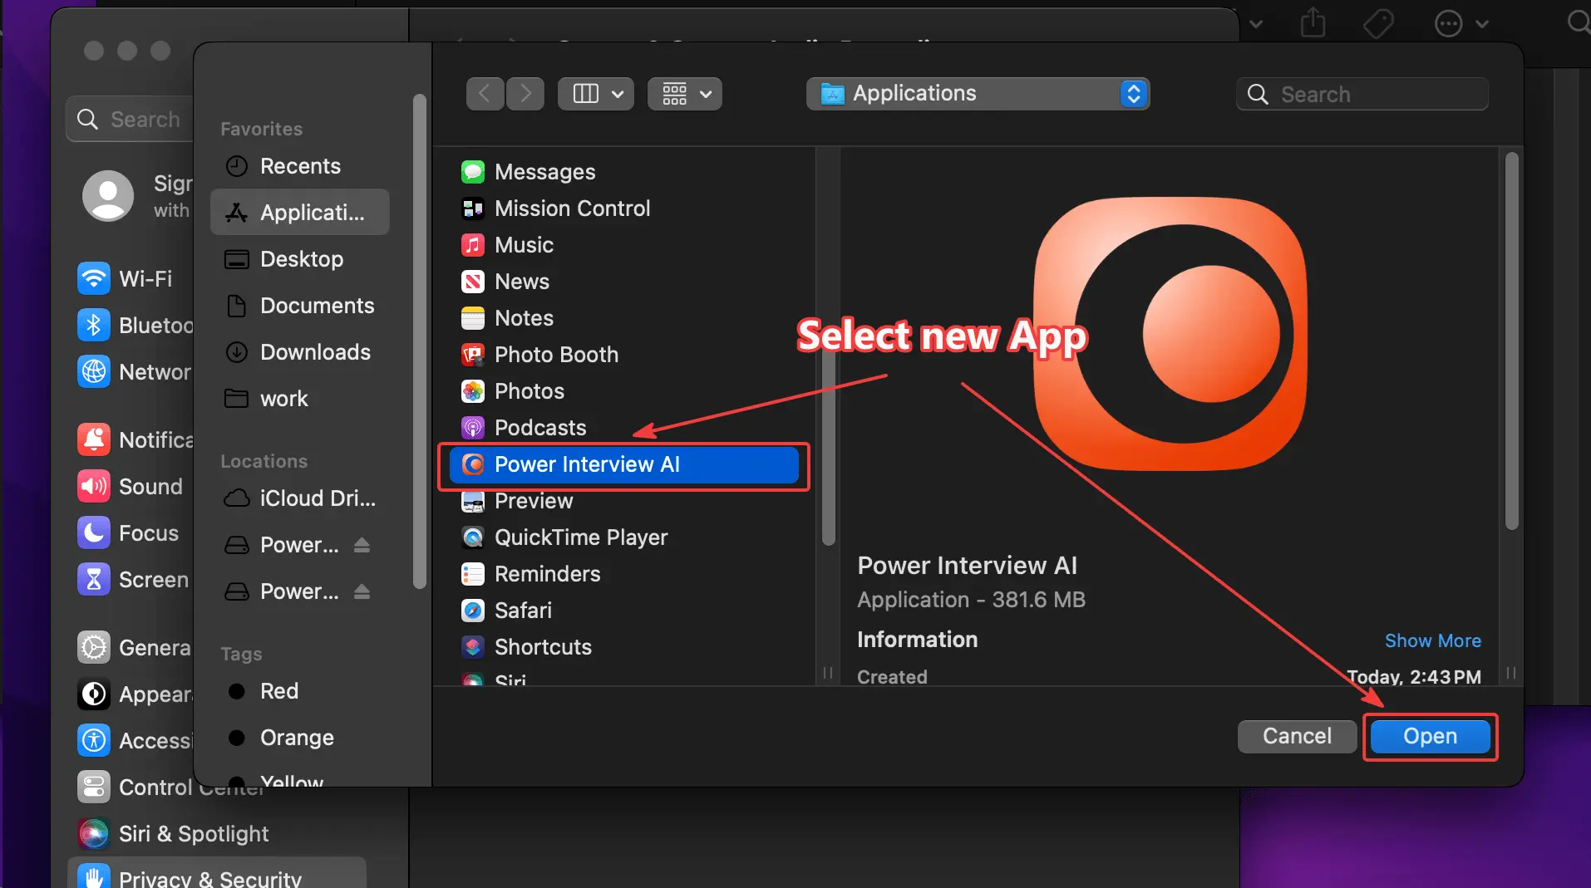Open Notifications in System Settings sidebar
Screen dimensions: 1591x888
tap(133, 439)
